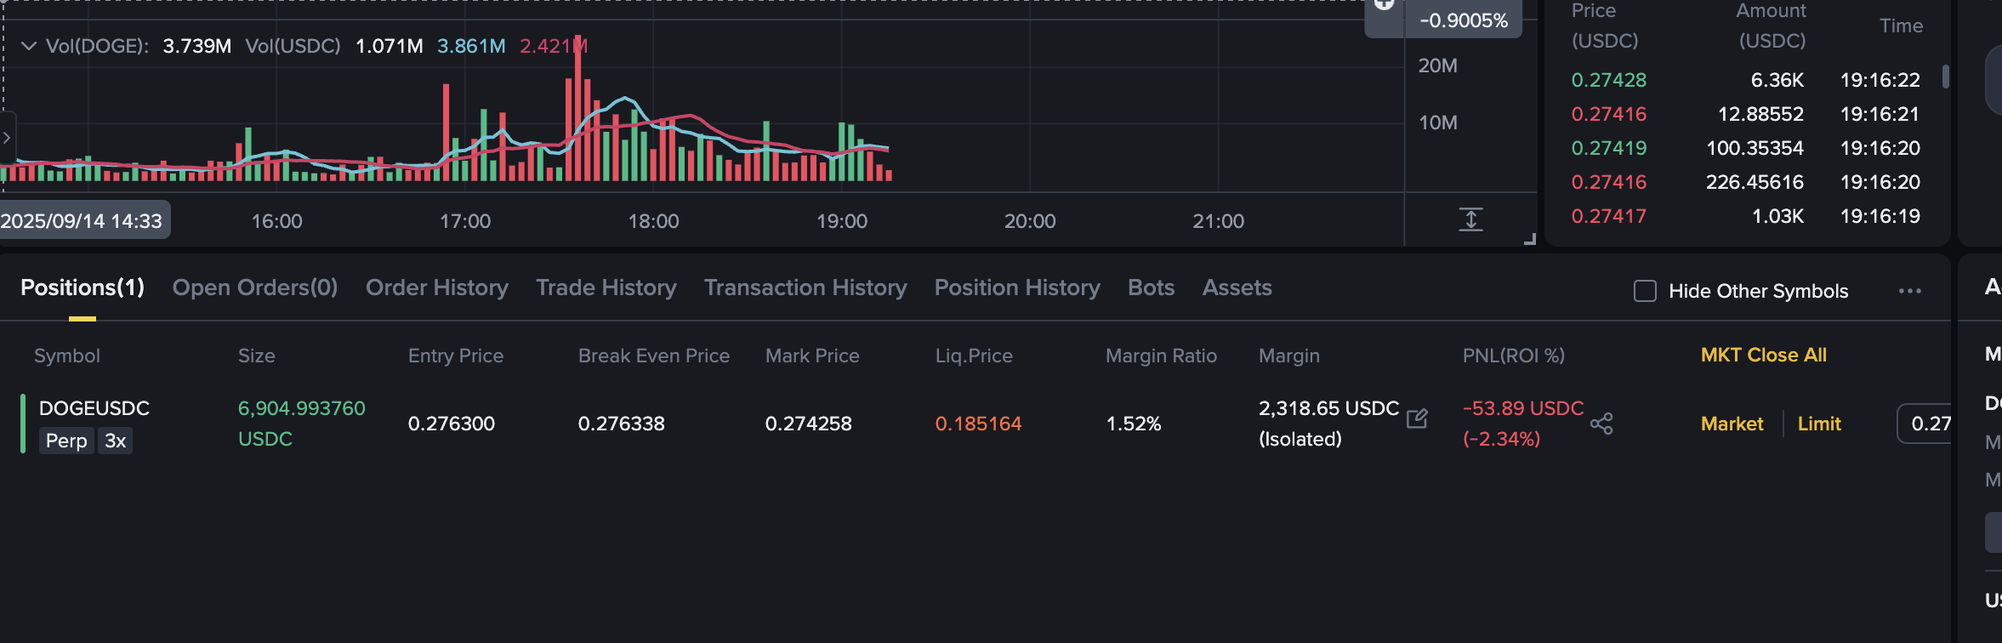Click the close price input field

pyautogui.click(x=1924, y=424)
